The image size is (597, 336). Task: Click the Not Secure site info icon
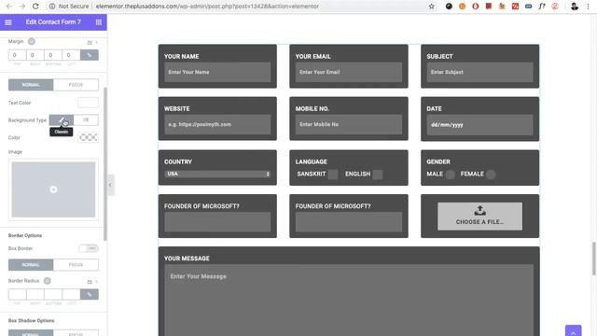(52, 7)
